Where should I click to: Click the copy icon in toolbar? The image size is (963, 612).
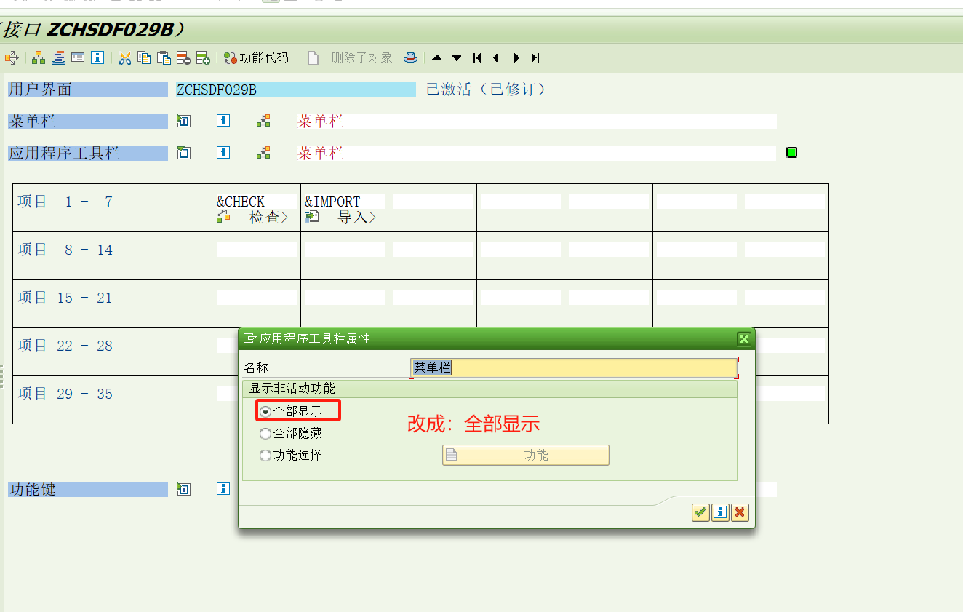[145, 57]
